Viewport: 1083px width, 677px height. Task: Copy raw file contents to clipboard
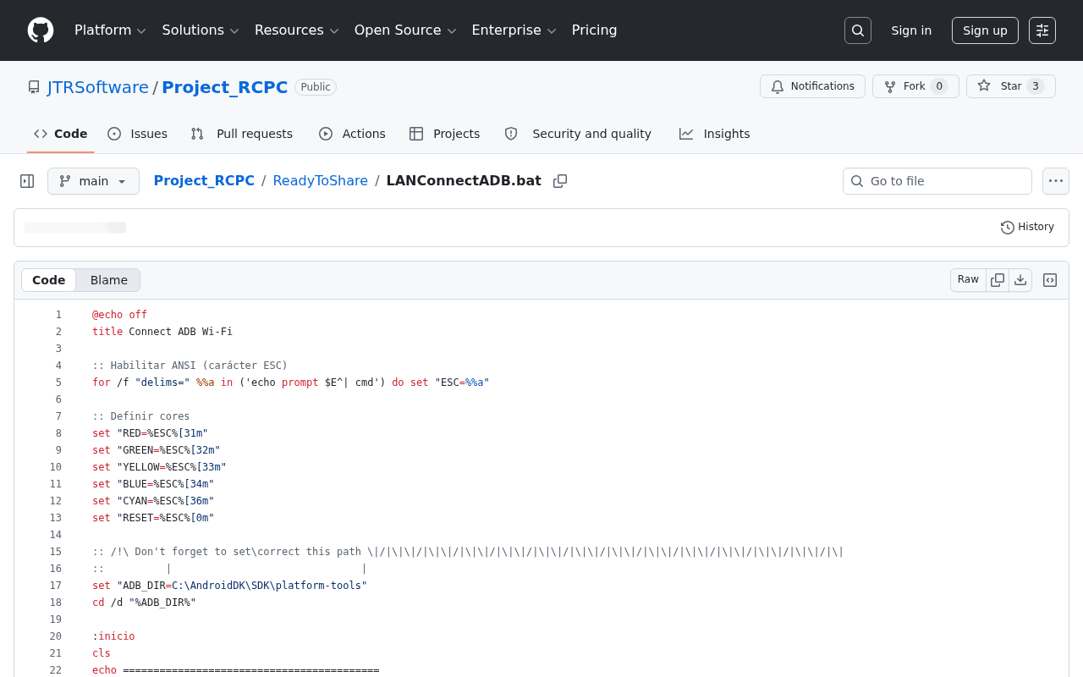point(998,280)
